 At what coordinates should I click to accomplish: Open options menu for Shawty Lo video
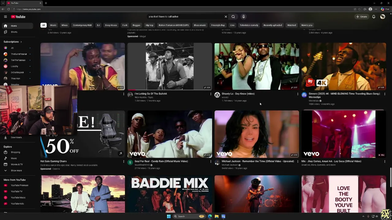click(298, 94)
